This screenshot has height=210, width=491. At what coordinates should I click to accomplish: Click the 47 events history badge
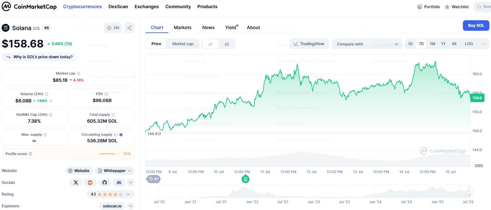coord(153,179)
